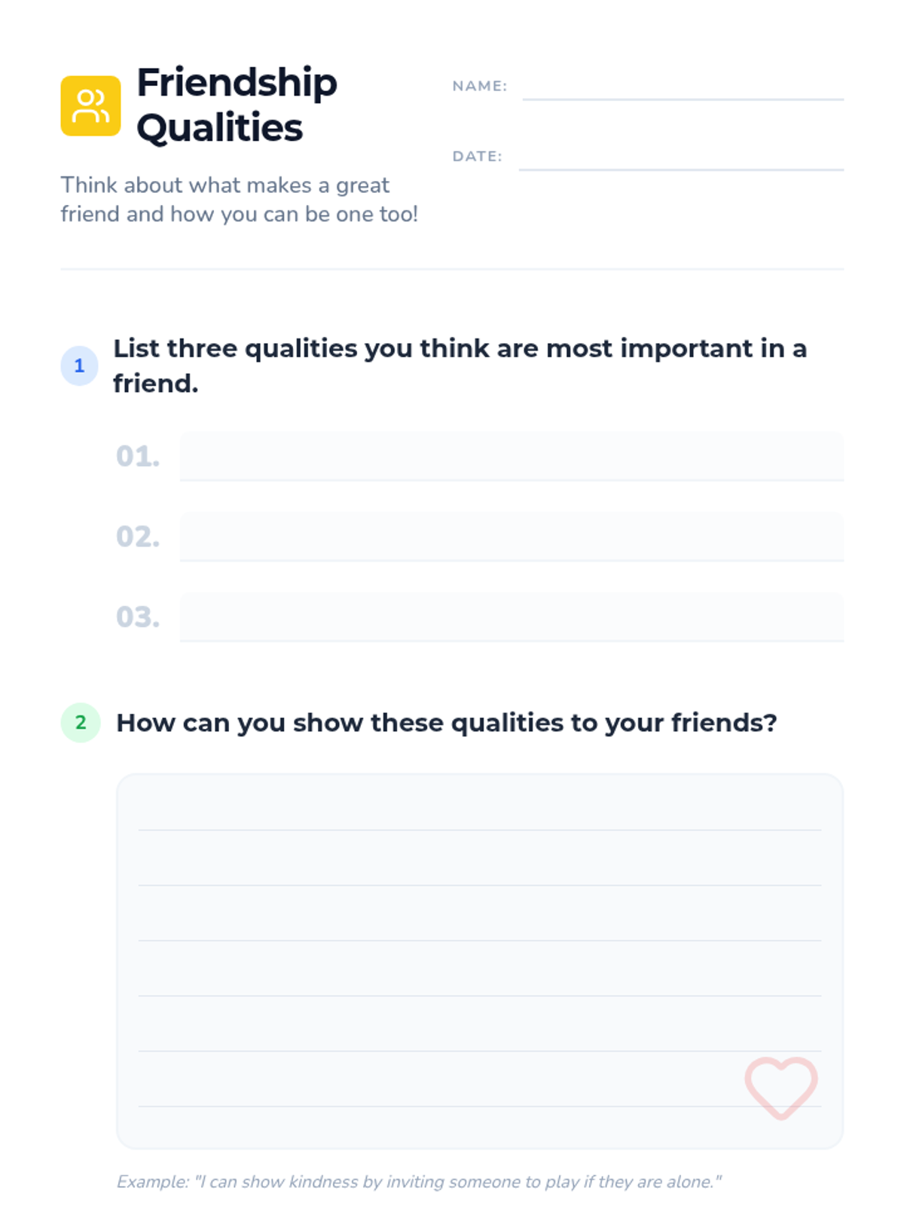Click the pink heart outline icon

(x=781, y=1088)
